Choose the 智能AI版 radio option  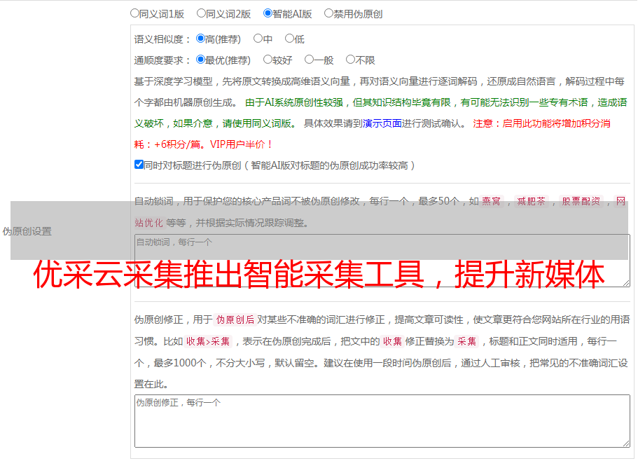pos(268,13)
